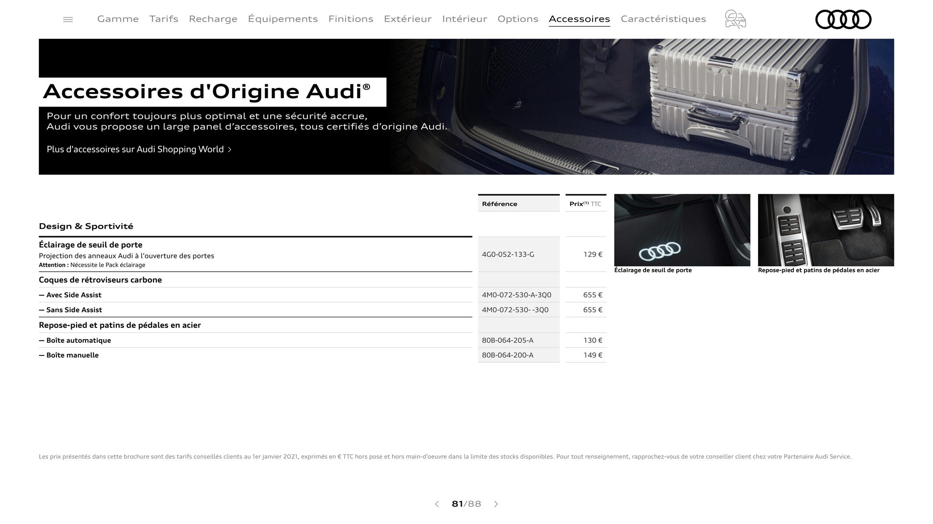This screenshot has width=933, height=524.
Task: Click the 655 € price for Avec Side Assist
Action: [x=593, y=295]
